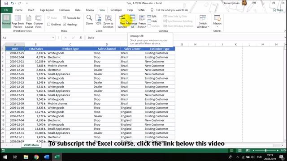
Task: Click the Name Box field
Action: click(26, 38)
